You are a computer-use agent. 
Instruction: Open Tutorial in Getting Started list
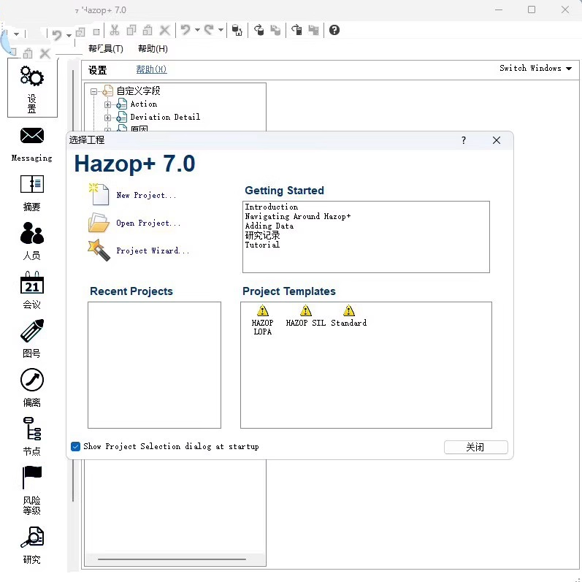coord(262,245)
